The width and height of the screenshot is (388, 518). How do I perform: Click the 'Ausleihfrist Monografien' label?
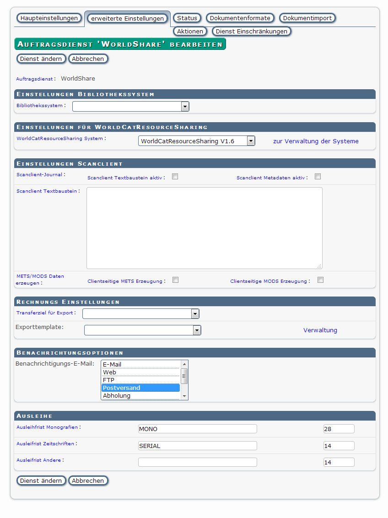(47, 427)
